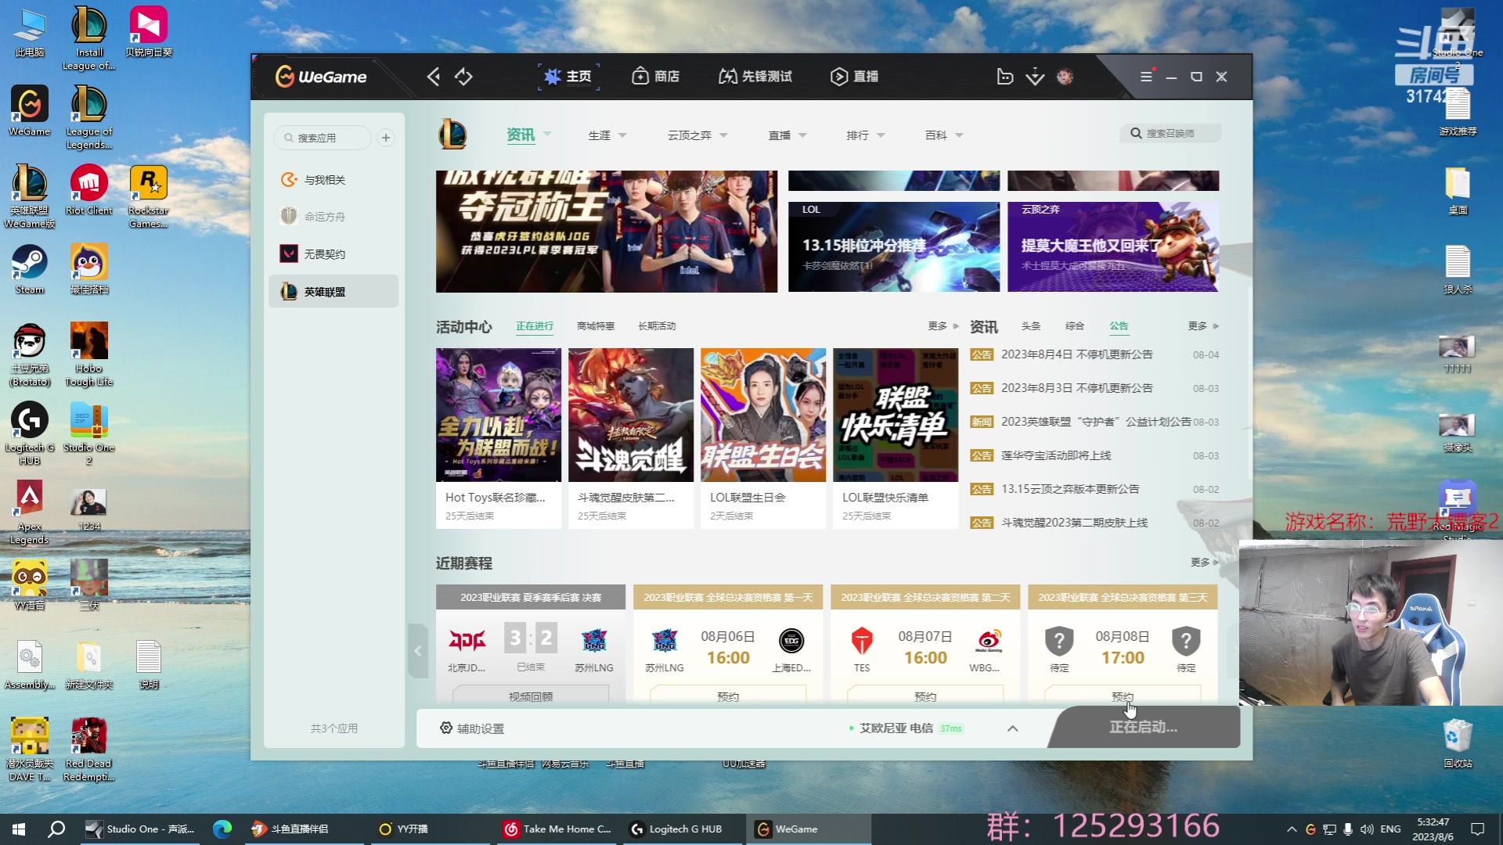Open the WeGame home logo
This screenshot has width=1503, height=845.
point(319,76)
